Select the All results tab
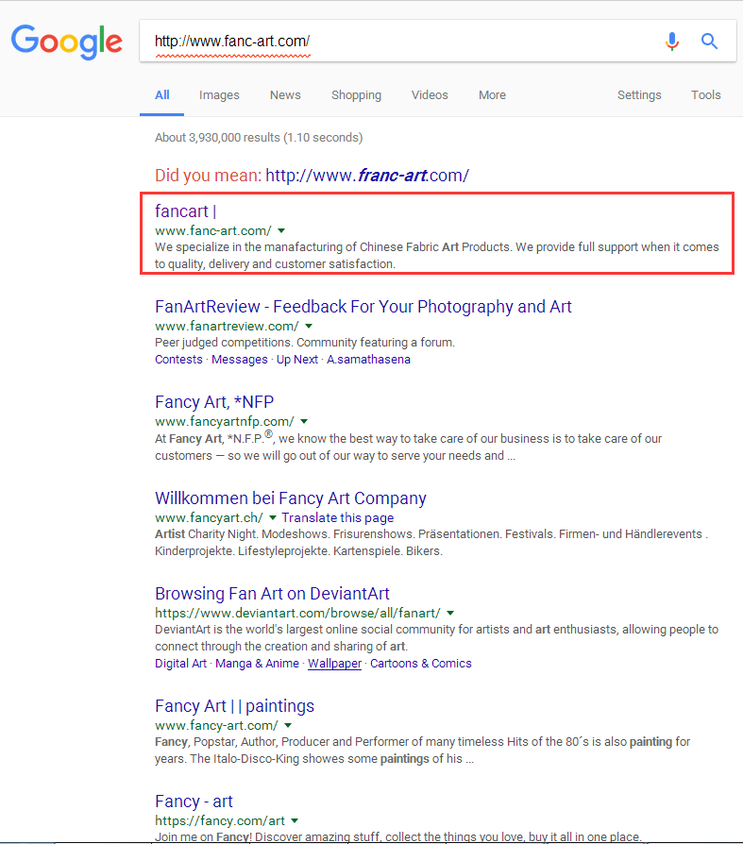This screenshot has width=743, height=844. 162,94
